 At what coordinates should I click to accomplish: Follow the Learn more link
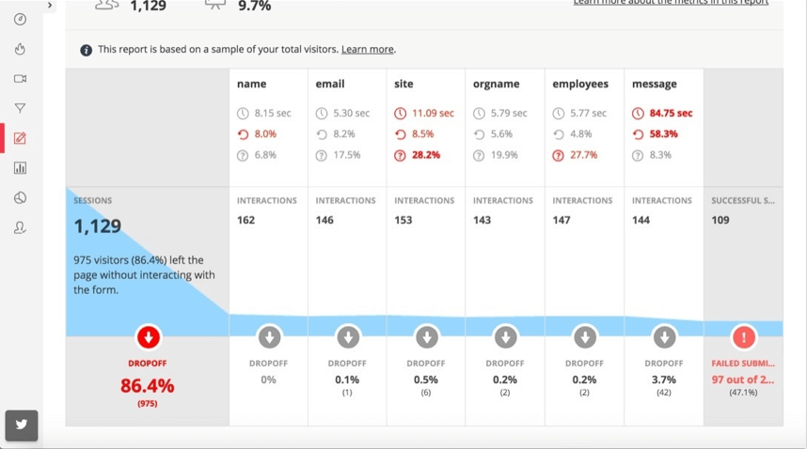[368, 50]
